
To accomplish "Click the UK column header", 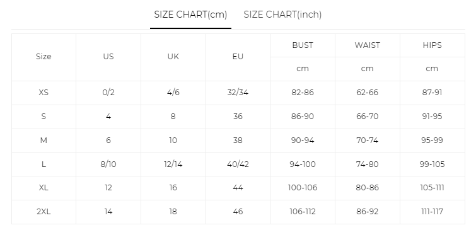I will click(173, 57).
